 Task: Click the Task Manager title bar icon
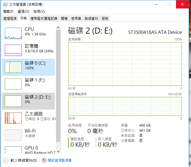point(5,5)
